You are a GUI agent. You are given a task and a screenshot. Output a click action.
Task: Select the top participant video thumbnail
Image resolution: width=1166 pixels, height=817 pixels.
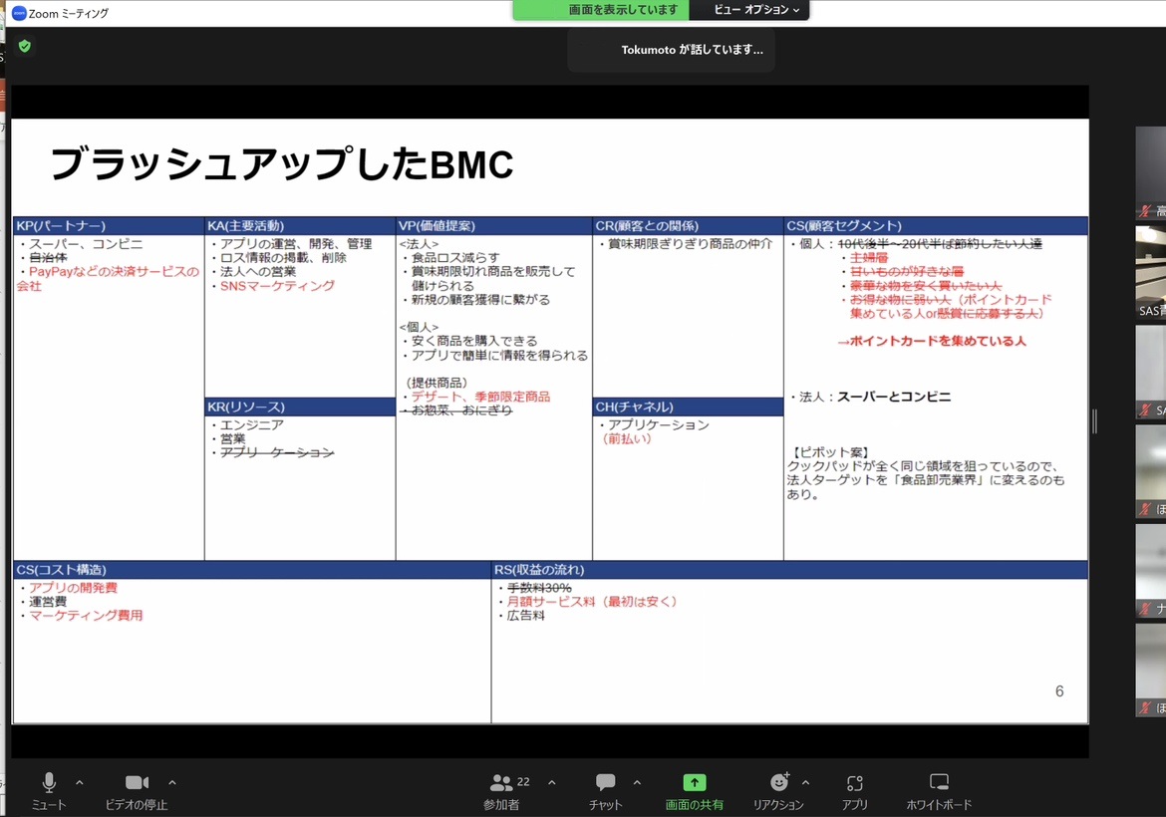pos(1150,172)
